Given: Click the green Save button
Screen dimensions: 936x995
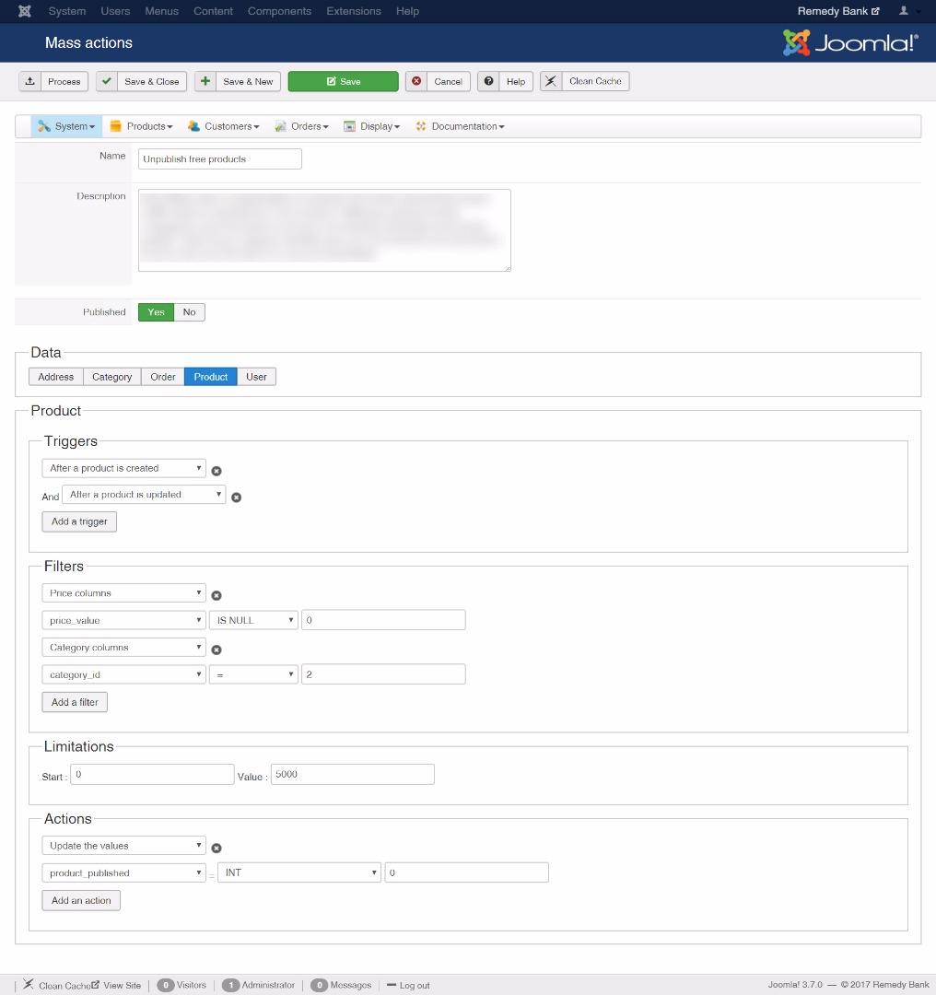Looking at the screenshot, I should (x=344, y=81).
